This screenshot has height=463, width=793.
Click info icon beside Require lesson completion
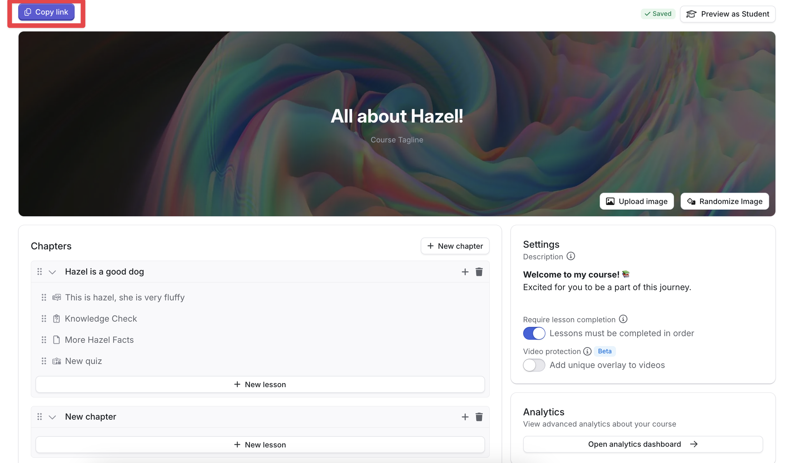[x=623, y=319]
